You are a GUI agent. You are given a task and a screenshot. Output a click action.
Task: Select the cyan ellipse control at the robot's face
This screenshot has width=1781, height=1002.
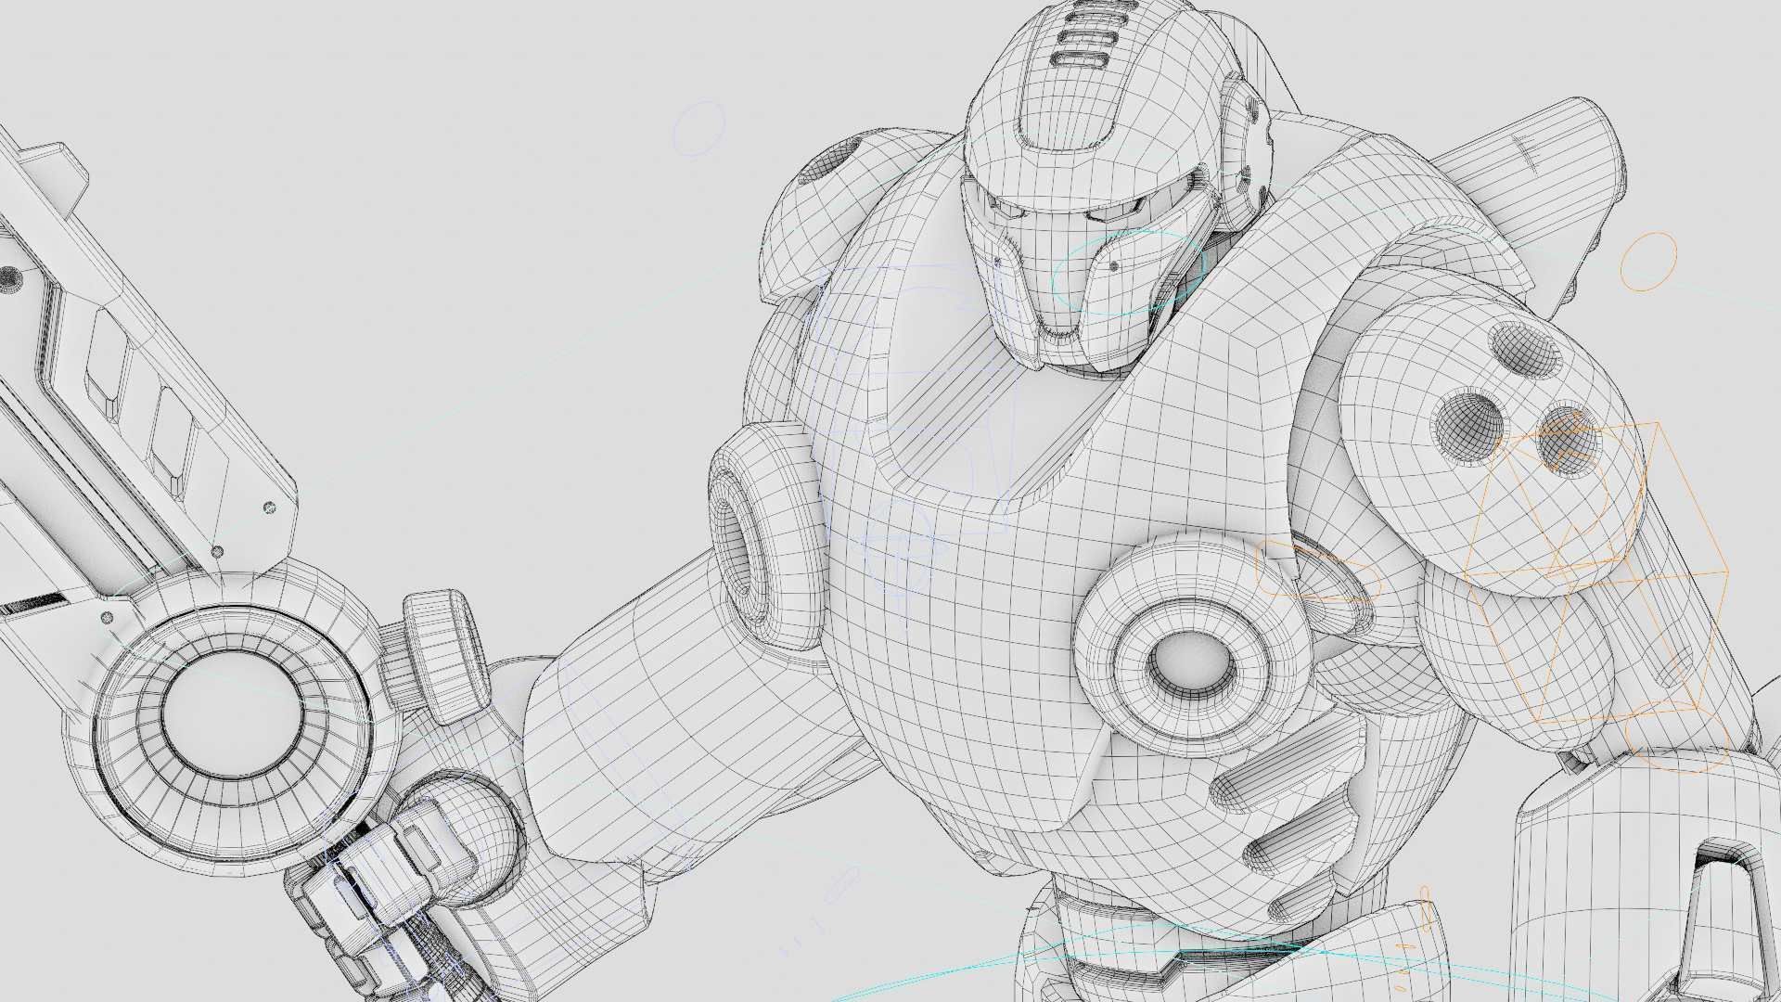[x=1128, y=273]
